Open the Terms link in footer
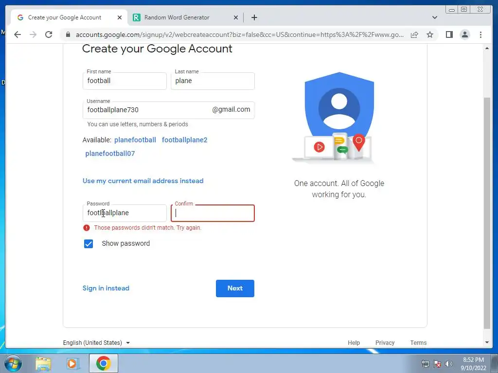498x373 pixels. pyautogui.click(x=418, y=342)
